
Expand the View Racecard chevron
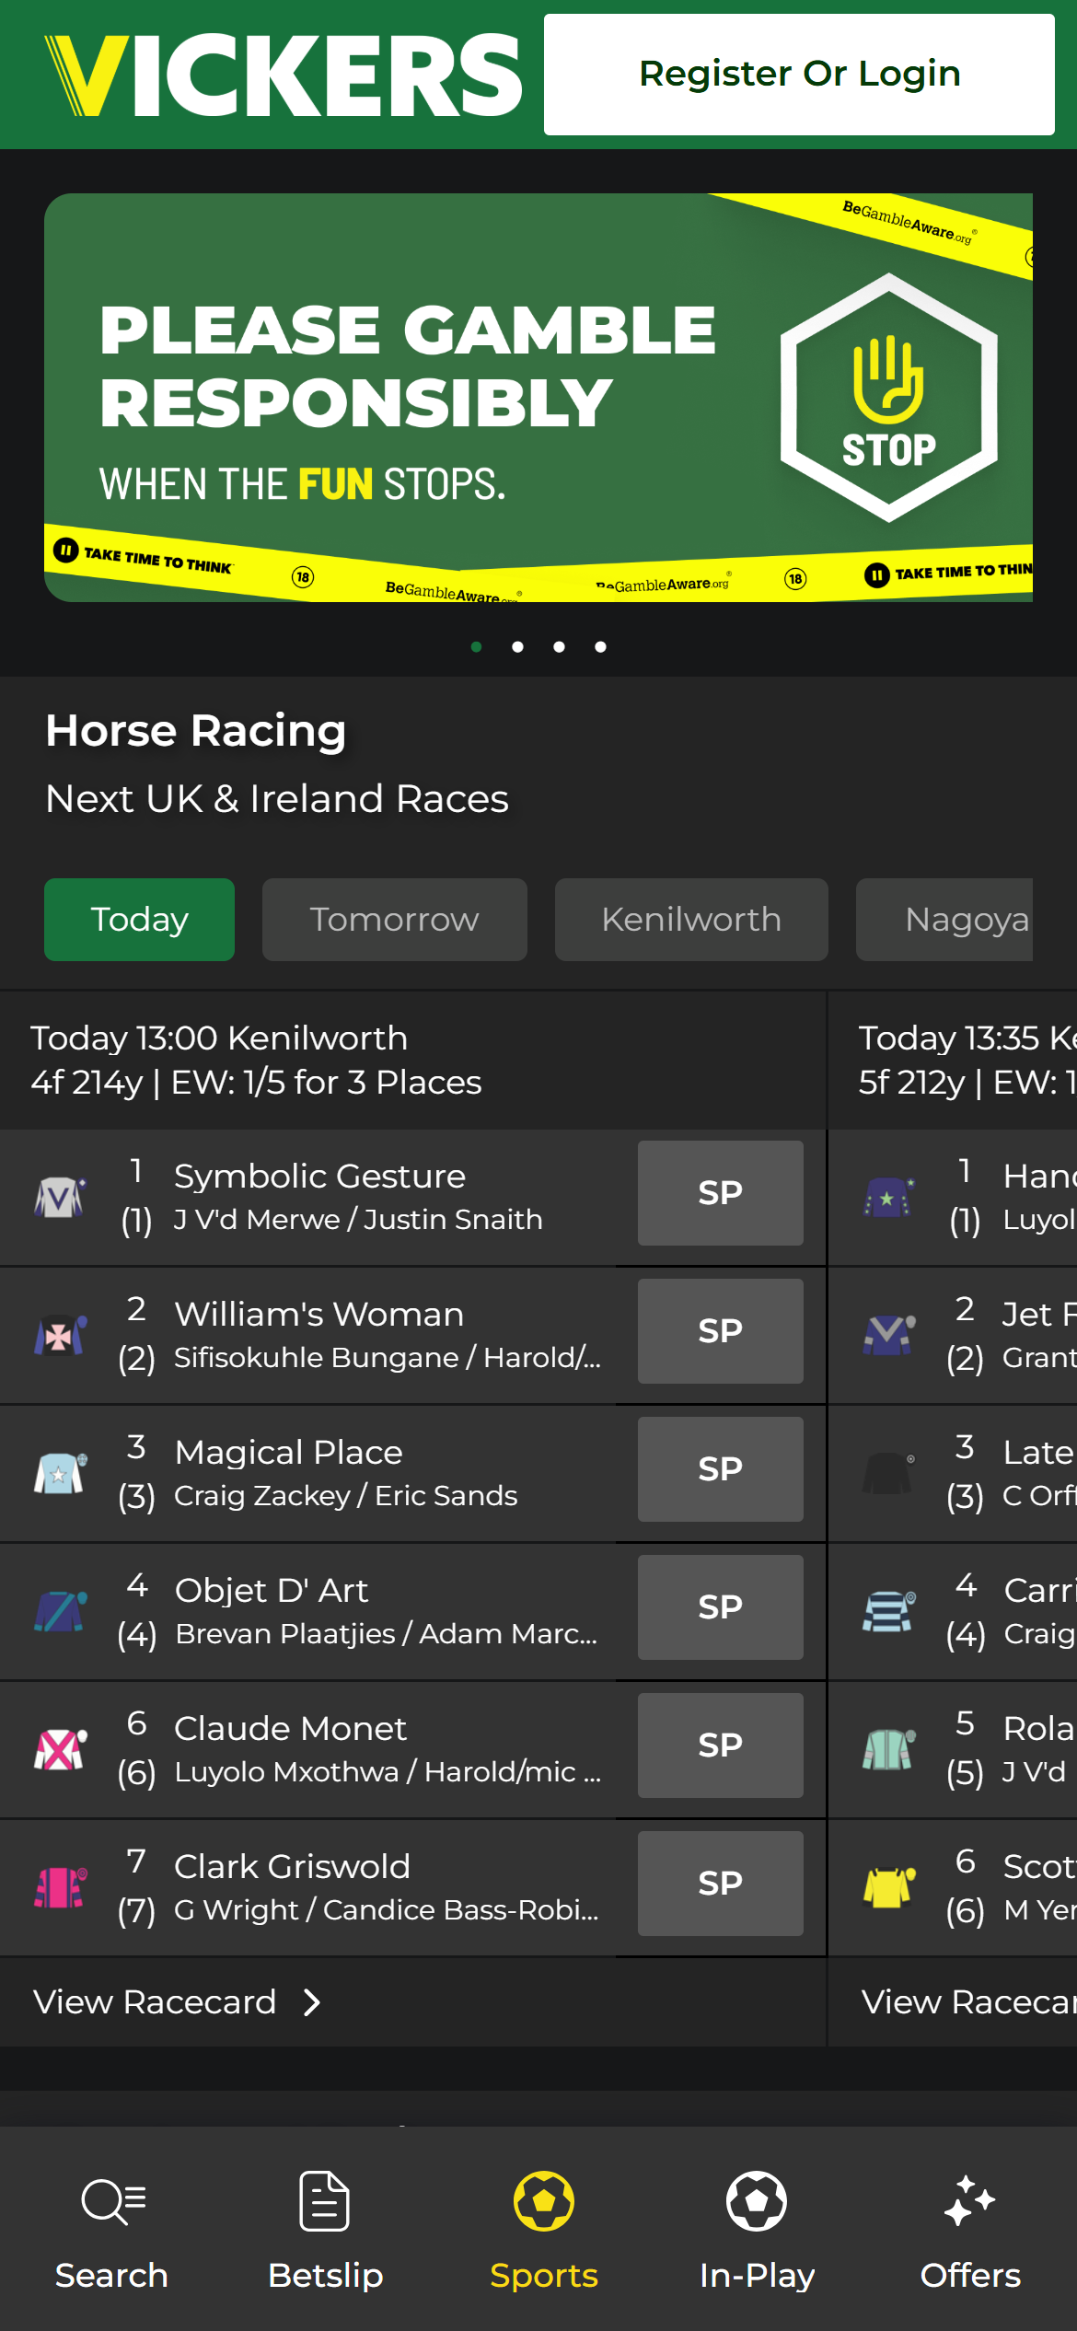(x=312, y=2002)
